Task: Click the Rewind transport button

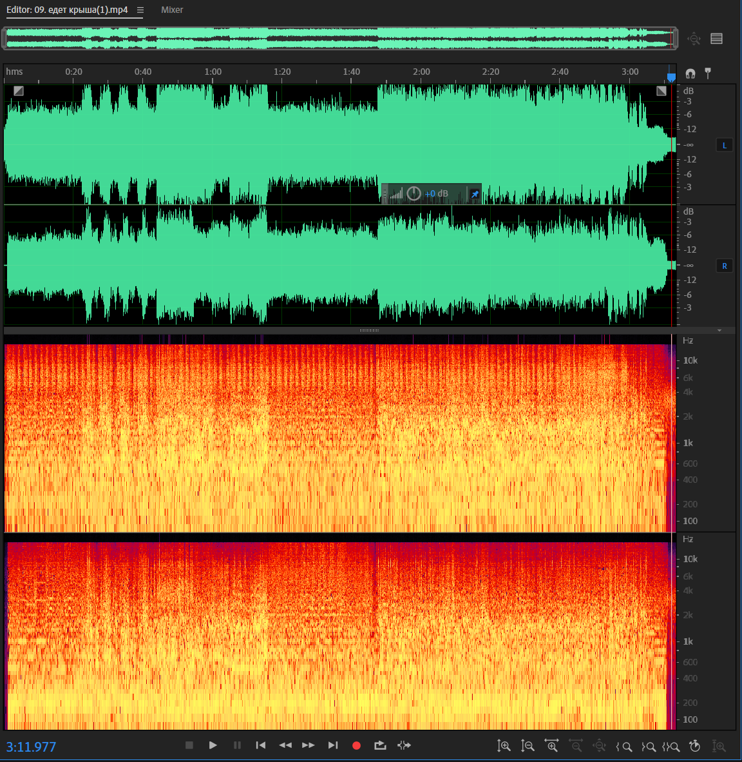Action: [285, 745]
